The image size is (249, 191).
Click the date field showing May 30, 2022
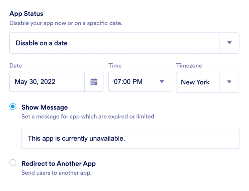[47, 82]
